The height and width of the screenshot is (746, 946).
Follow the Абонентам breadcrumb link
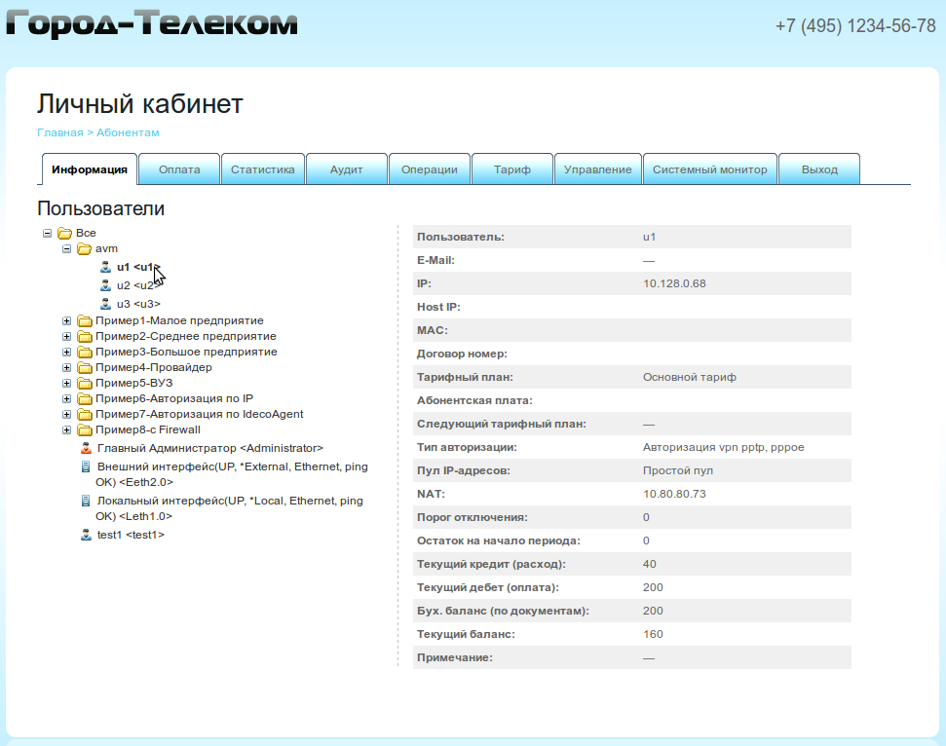[x=128, y=132]
